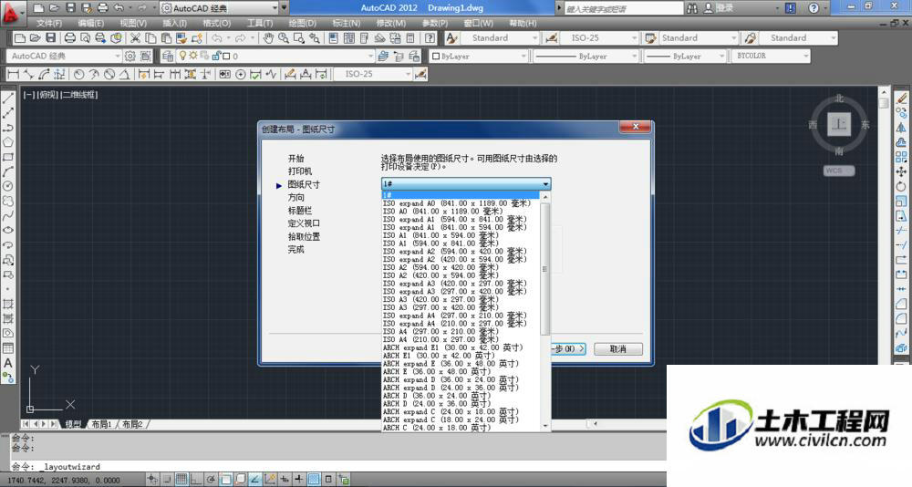Select the Erase tool in Modify toolbar
Image resolution: width=912 pixels, height=487 pixels.
901,98
